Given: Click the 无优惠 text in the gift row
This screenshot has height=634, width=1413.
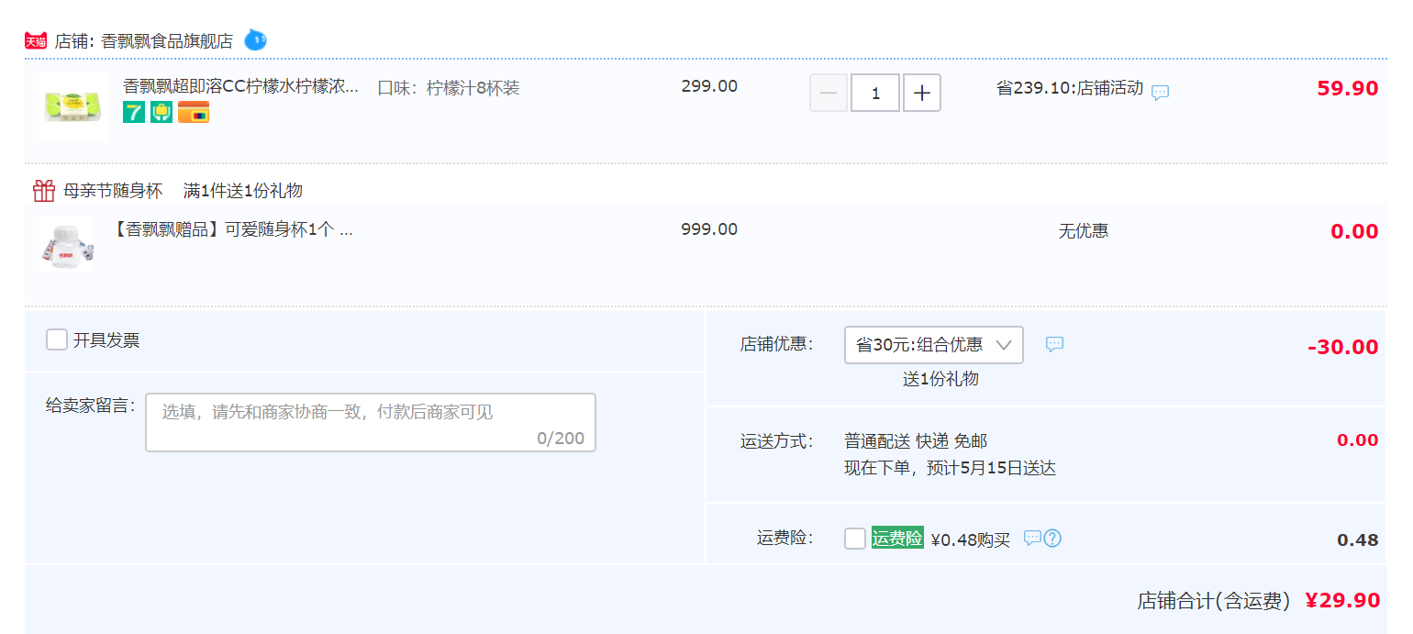Looking at the screenshot, I should 1084,231.
